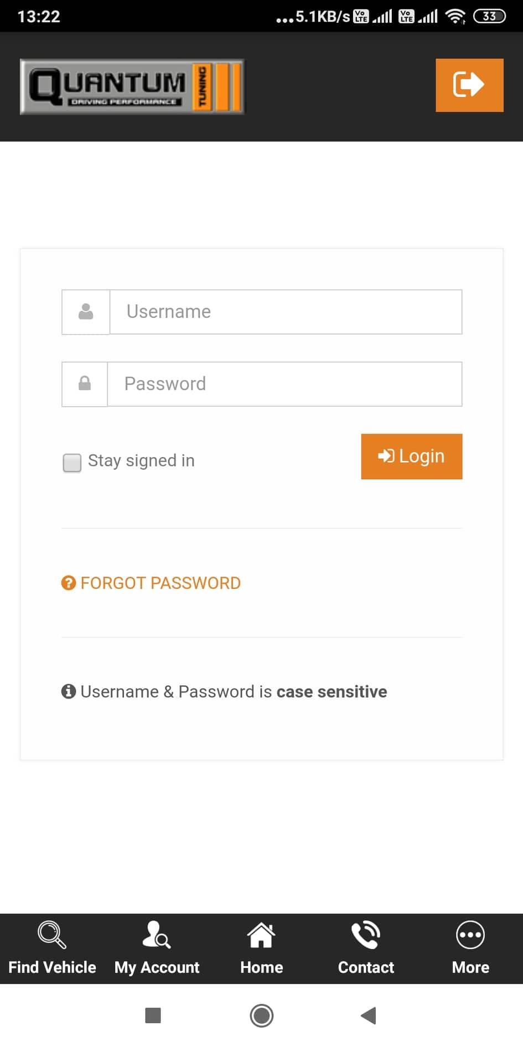Tick the Stay signed in checkbox
The height and width of the screenshot is (1047, 523).
pos(72,463)
